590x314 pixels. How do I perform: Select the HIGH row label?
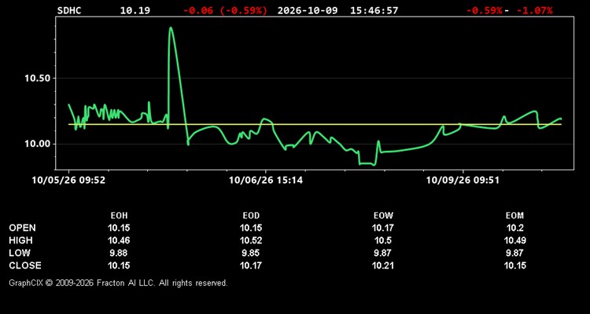pos(20,240)
